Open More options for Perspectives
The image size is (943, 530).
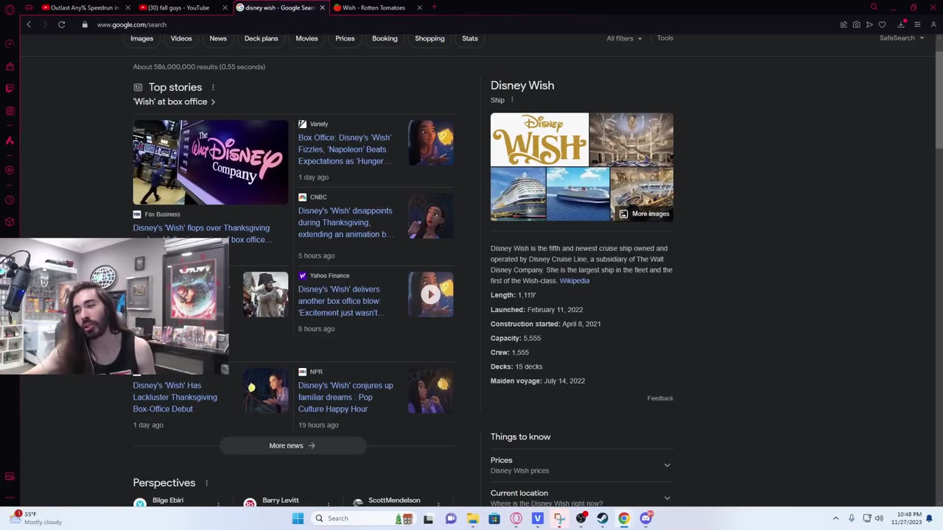pyautogui.click(x=206, y=483)
